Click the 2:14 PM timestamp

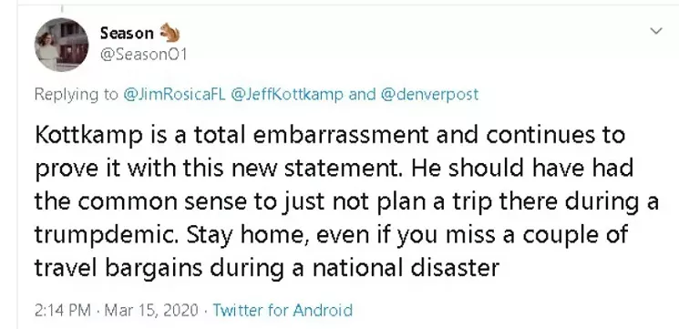(62, 311)
